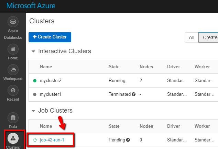Go to Home in sidebar
The image size is (218, 149).
(13, 49)
